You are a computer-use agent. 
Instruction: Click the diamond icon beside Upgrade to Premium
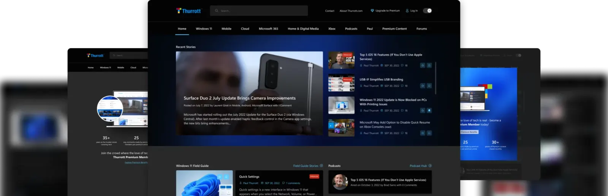pos(372,11)
